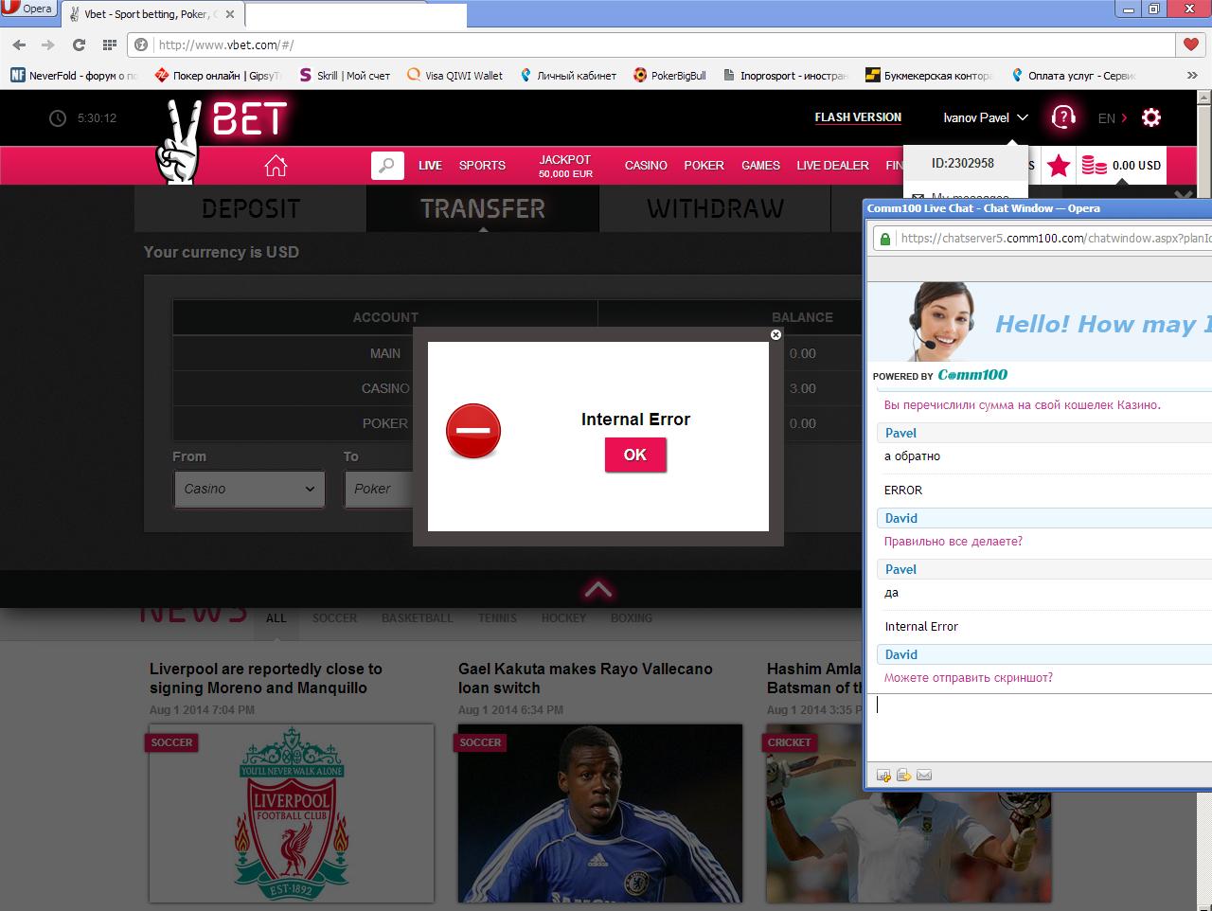Expand the Ivanov Pavel account dropdown

coord(986,118)
